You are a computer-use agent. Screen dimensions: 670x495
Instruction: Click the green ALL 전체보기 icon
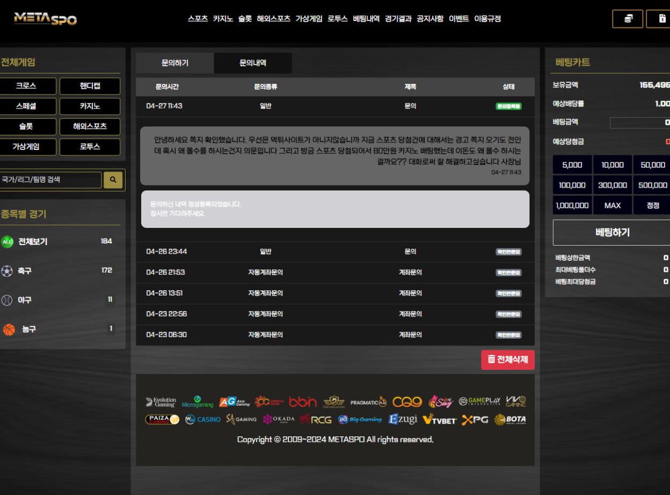coord(7,242)
